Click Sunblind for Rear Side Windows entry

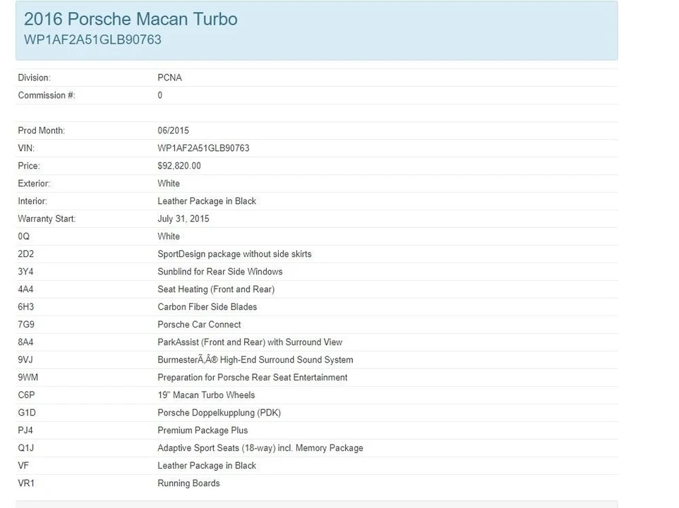[220, 272]
